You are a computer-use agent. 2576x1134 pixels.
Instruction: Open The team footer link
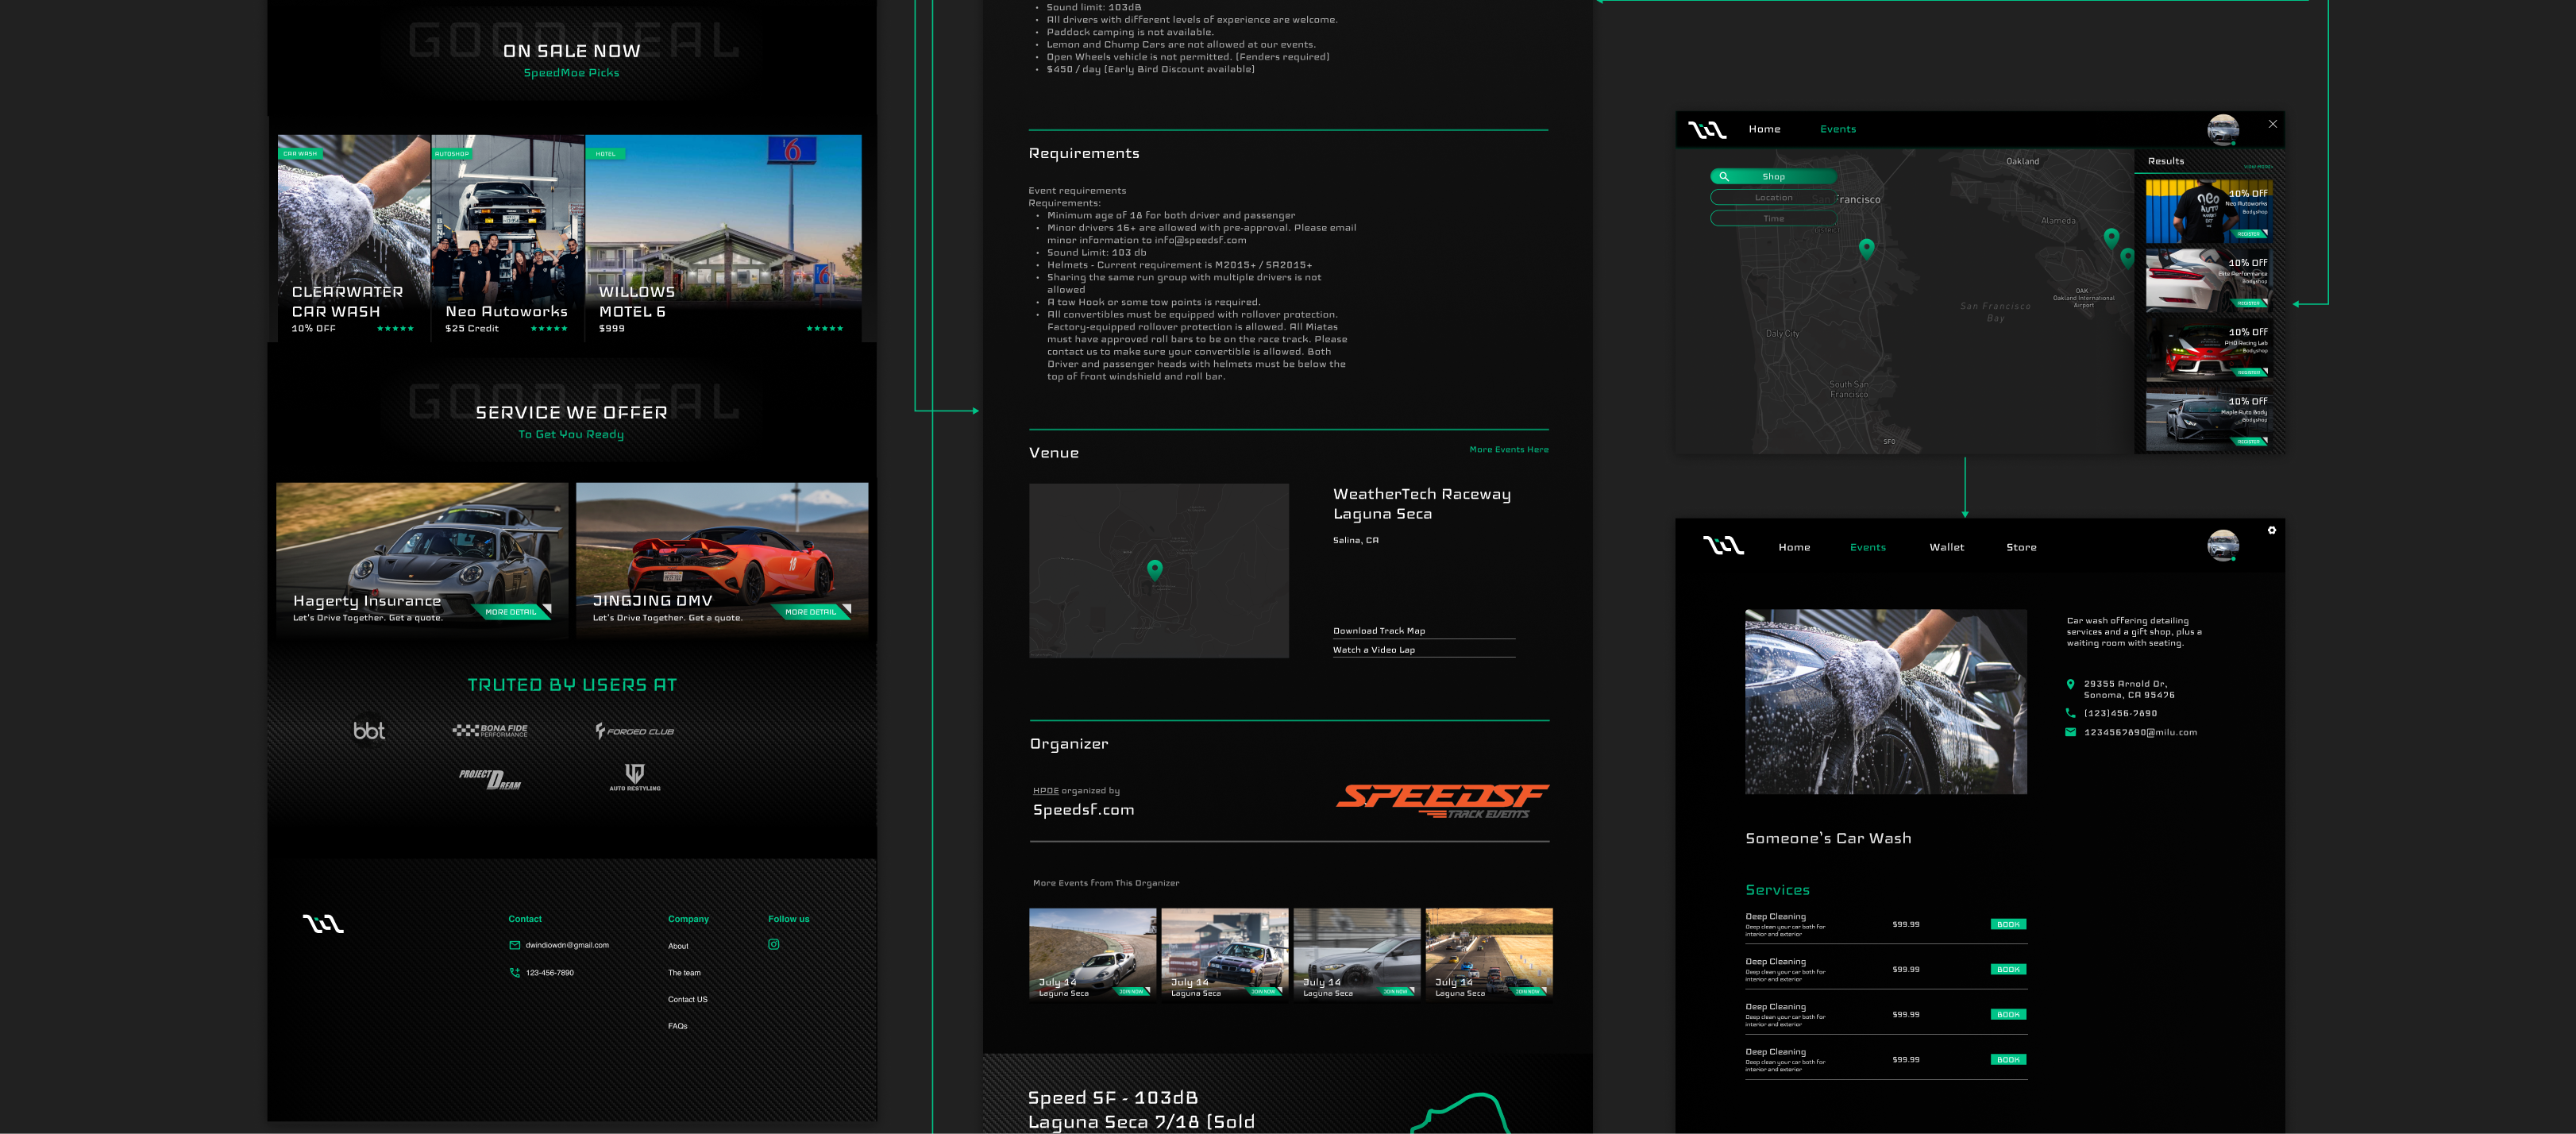[x=684, y=972]
